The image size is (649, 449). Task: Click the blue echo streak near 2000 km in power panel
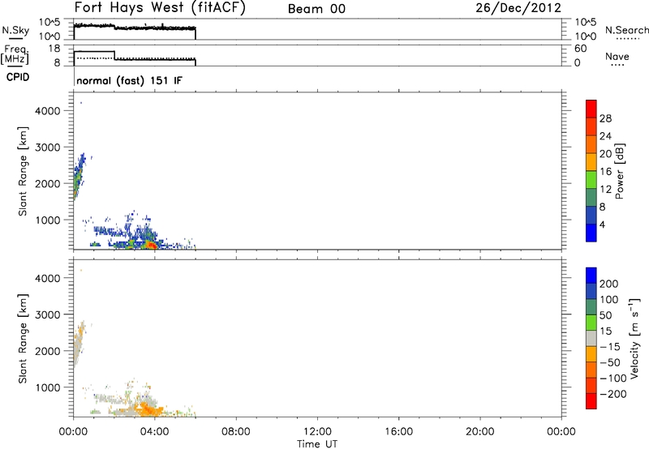click(79, 176)
